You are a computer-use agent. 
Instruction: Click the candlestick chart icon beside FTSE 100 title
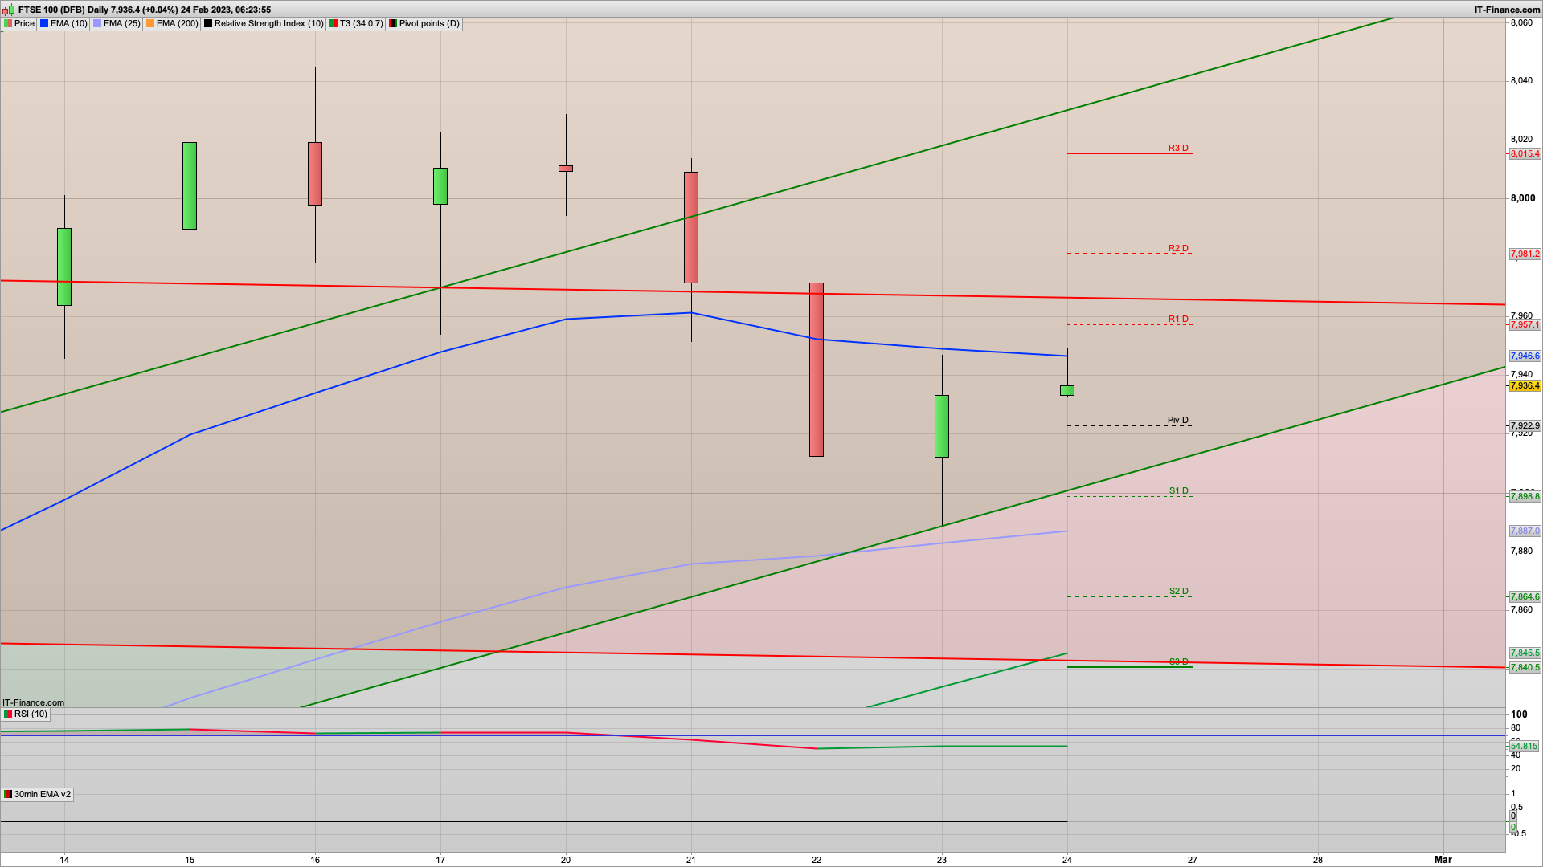[10, 10]
